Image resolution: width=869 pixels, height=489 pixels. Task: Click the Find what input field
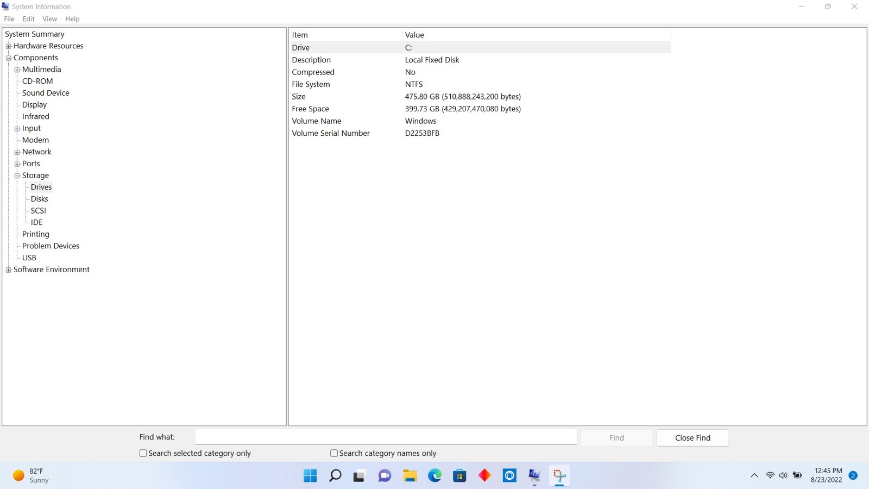point(386,437)
